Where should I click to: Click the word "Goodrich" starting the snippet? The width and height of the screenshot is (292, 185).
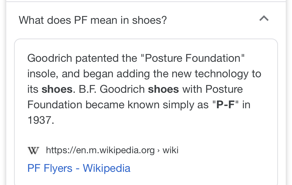click(50, 58)
